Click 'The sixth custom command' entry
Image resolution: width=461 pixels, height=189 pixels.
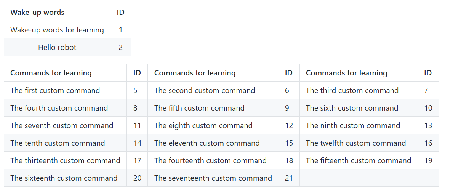point(359,108)
